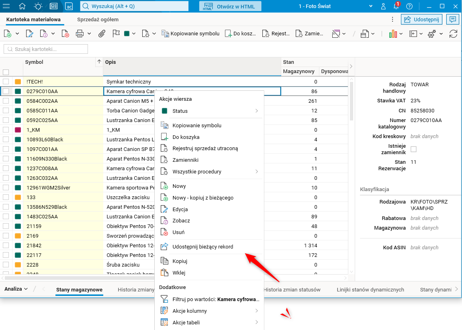
Task: Click the printer icon in toolbar
Action: click(80, 34)
